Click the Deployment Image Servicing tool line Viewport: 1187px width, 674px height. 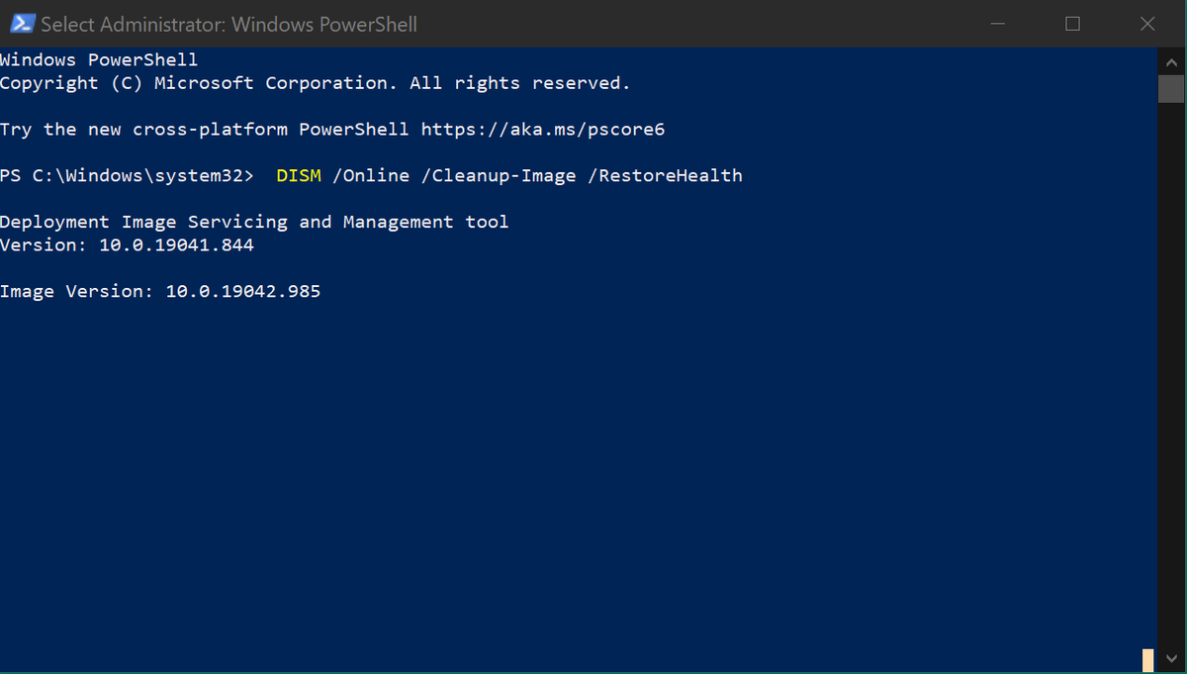pyautogui.click(x=254, y=222)
